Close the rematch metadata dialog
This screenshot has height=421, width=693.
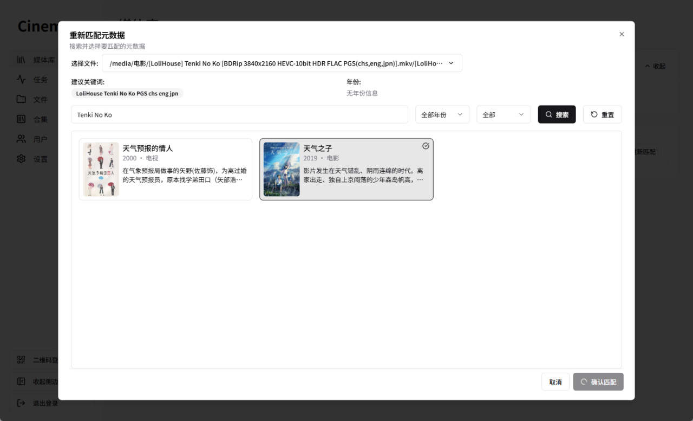click(x=622, y=34)
